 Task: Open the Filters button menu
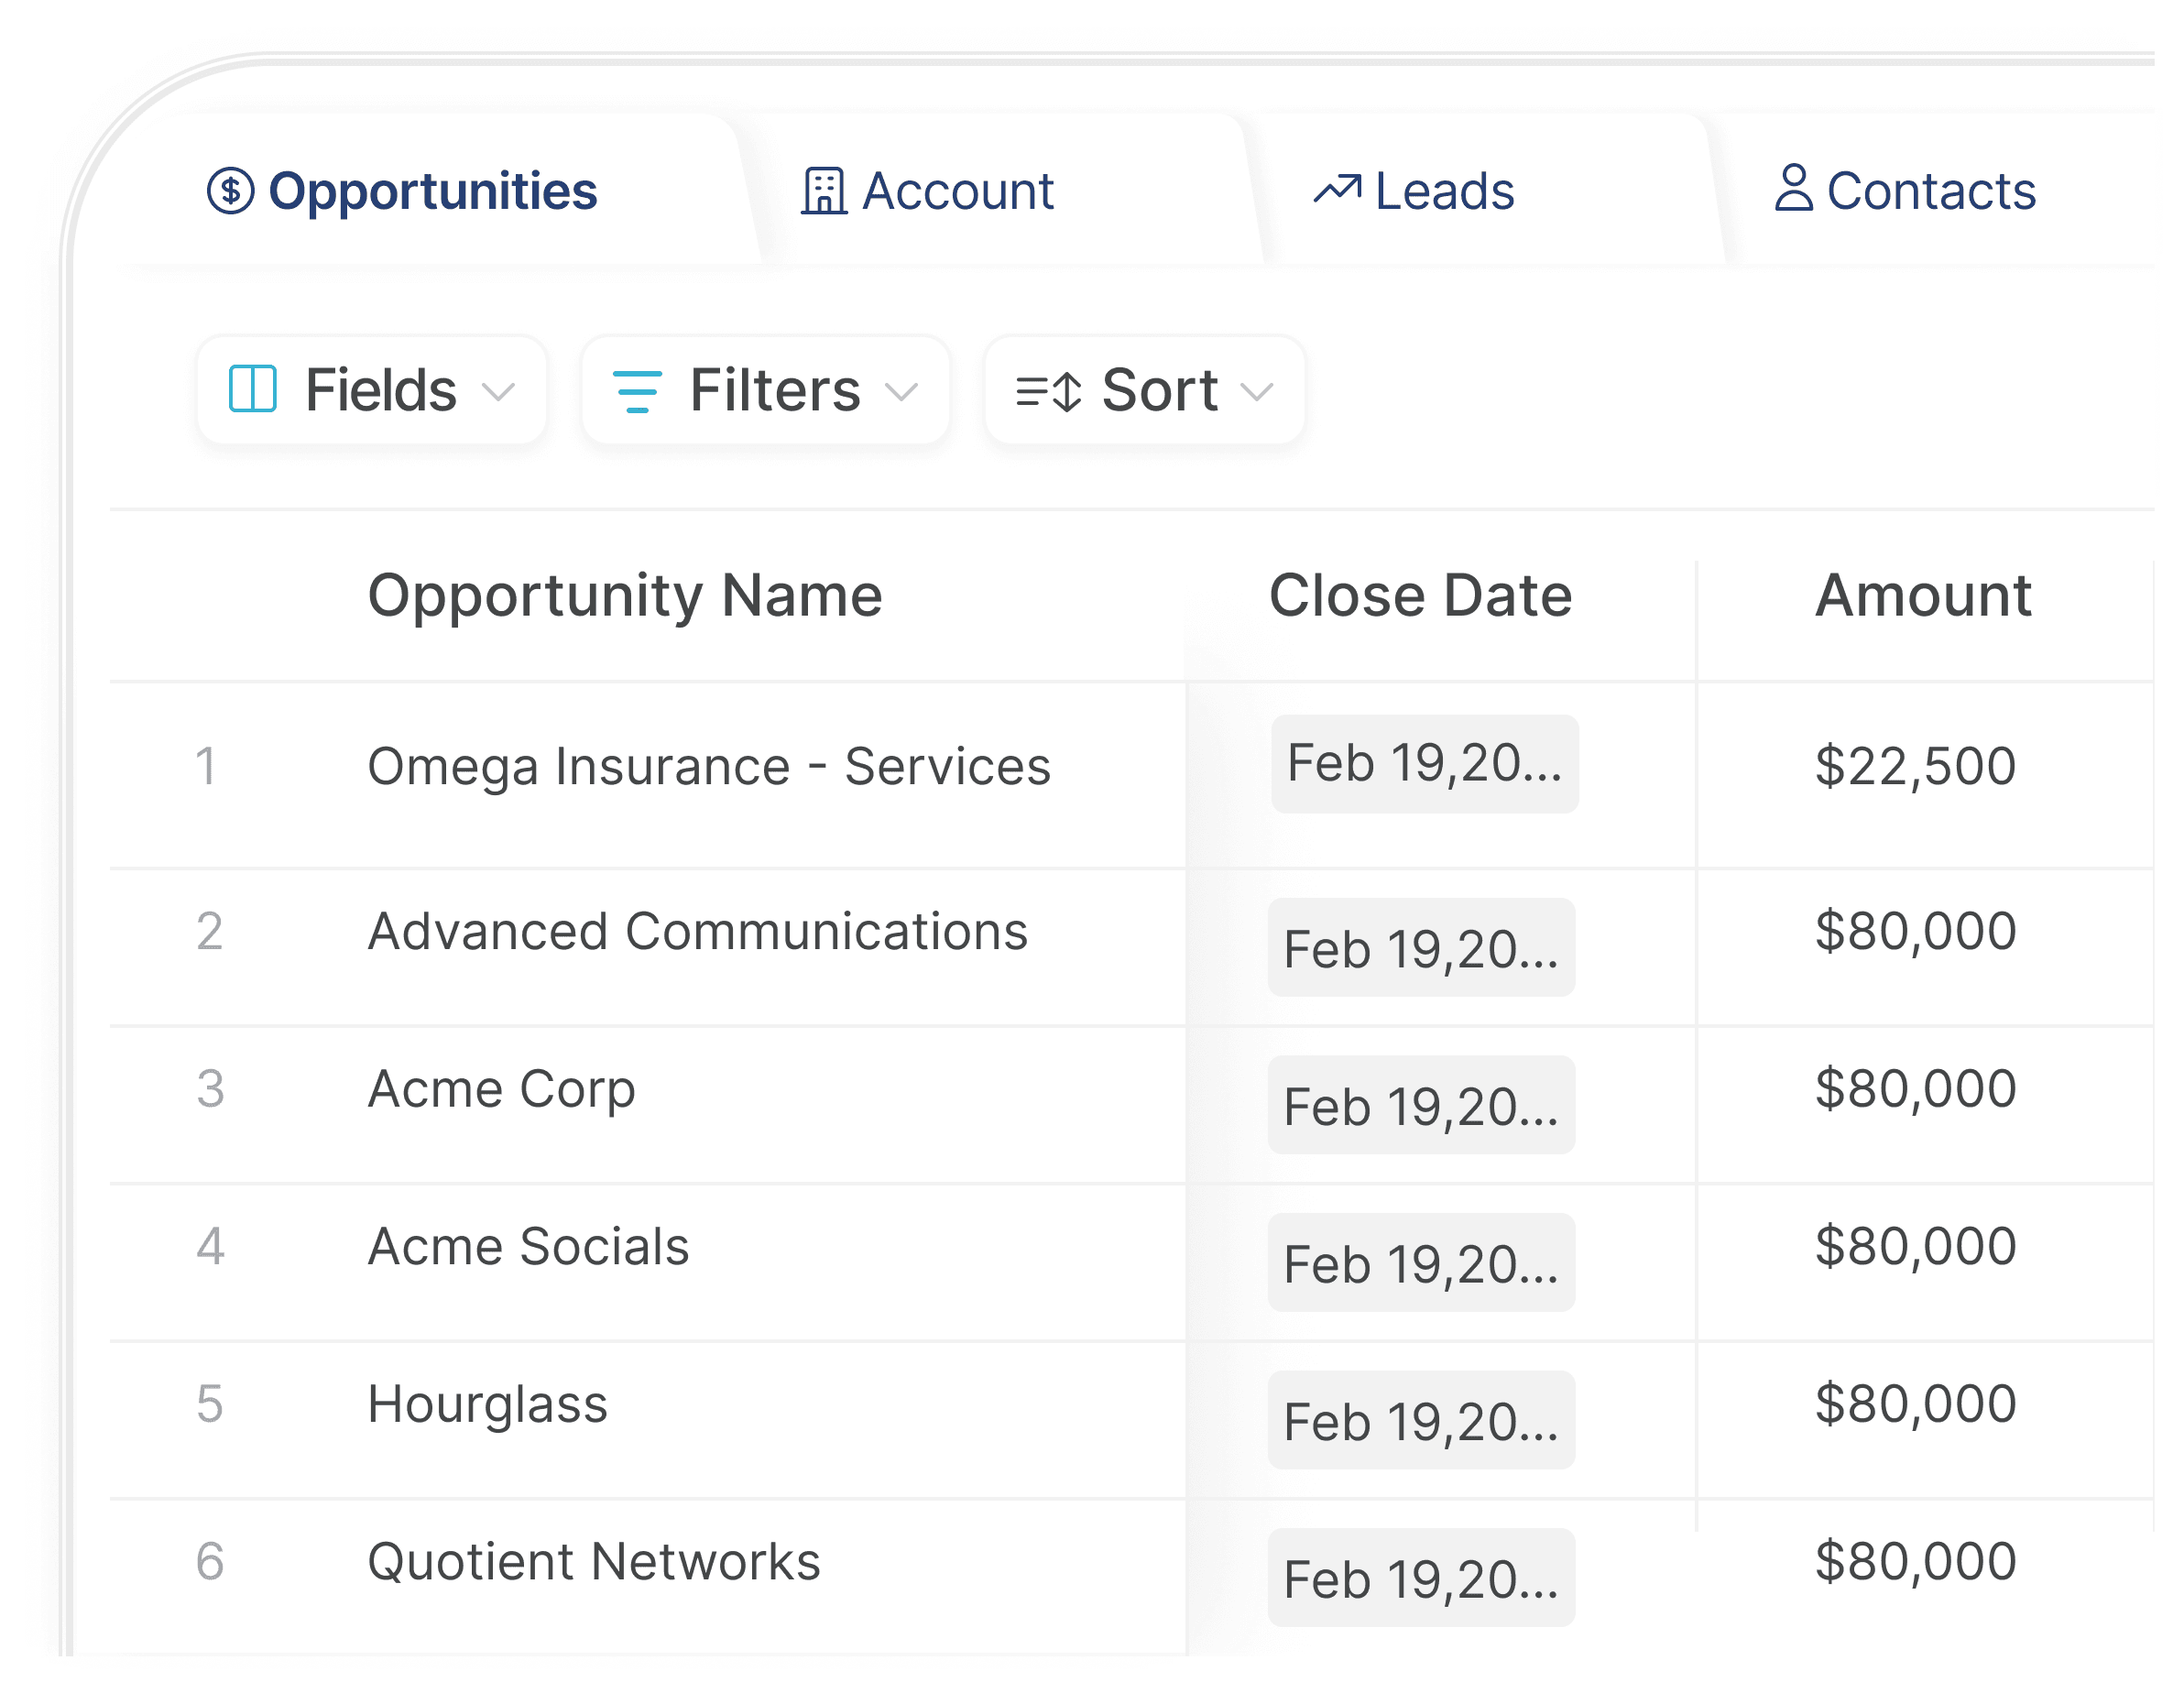(x=765, y=390)
